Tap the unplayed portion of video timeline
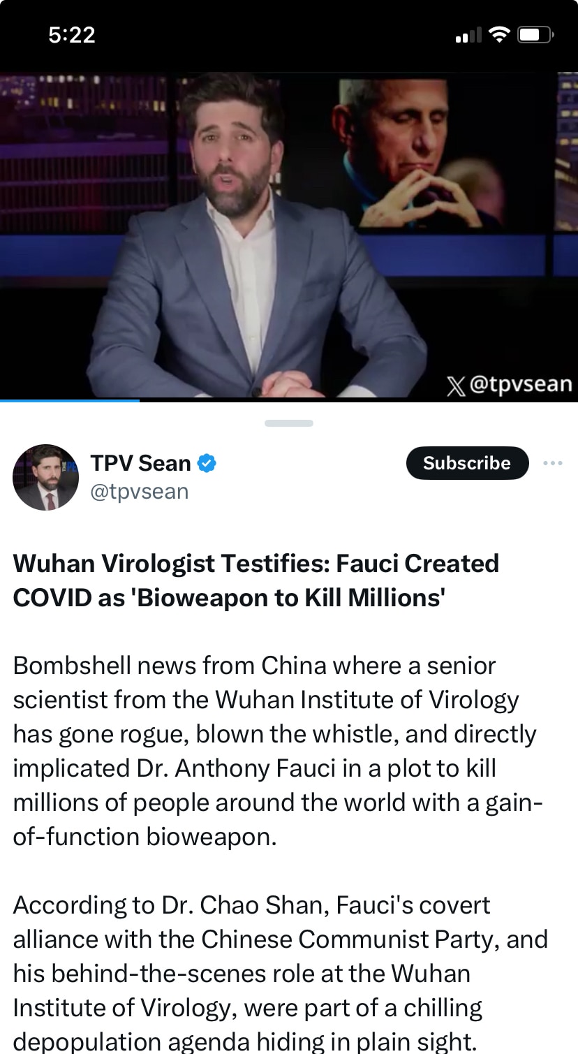Image resolution: width=578 pixels, height=1054 pixels. pyautogui.click(x=359, y=400)
